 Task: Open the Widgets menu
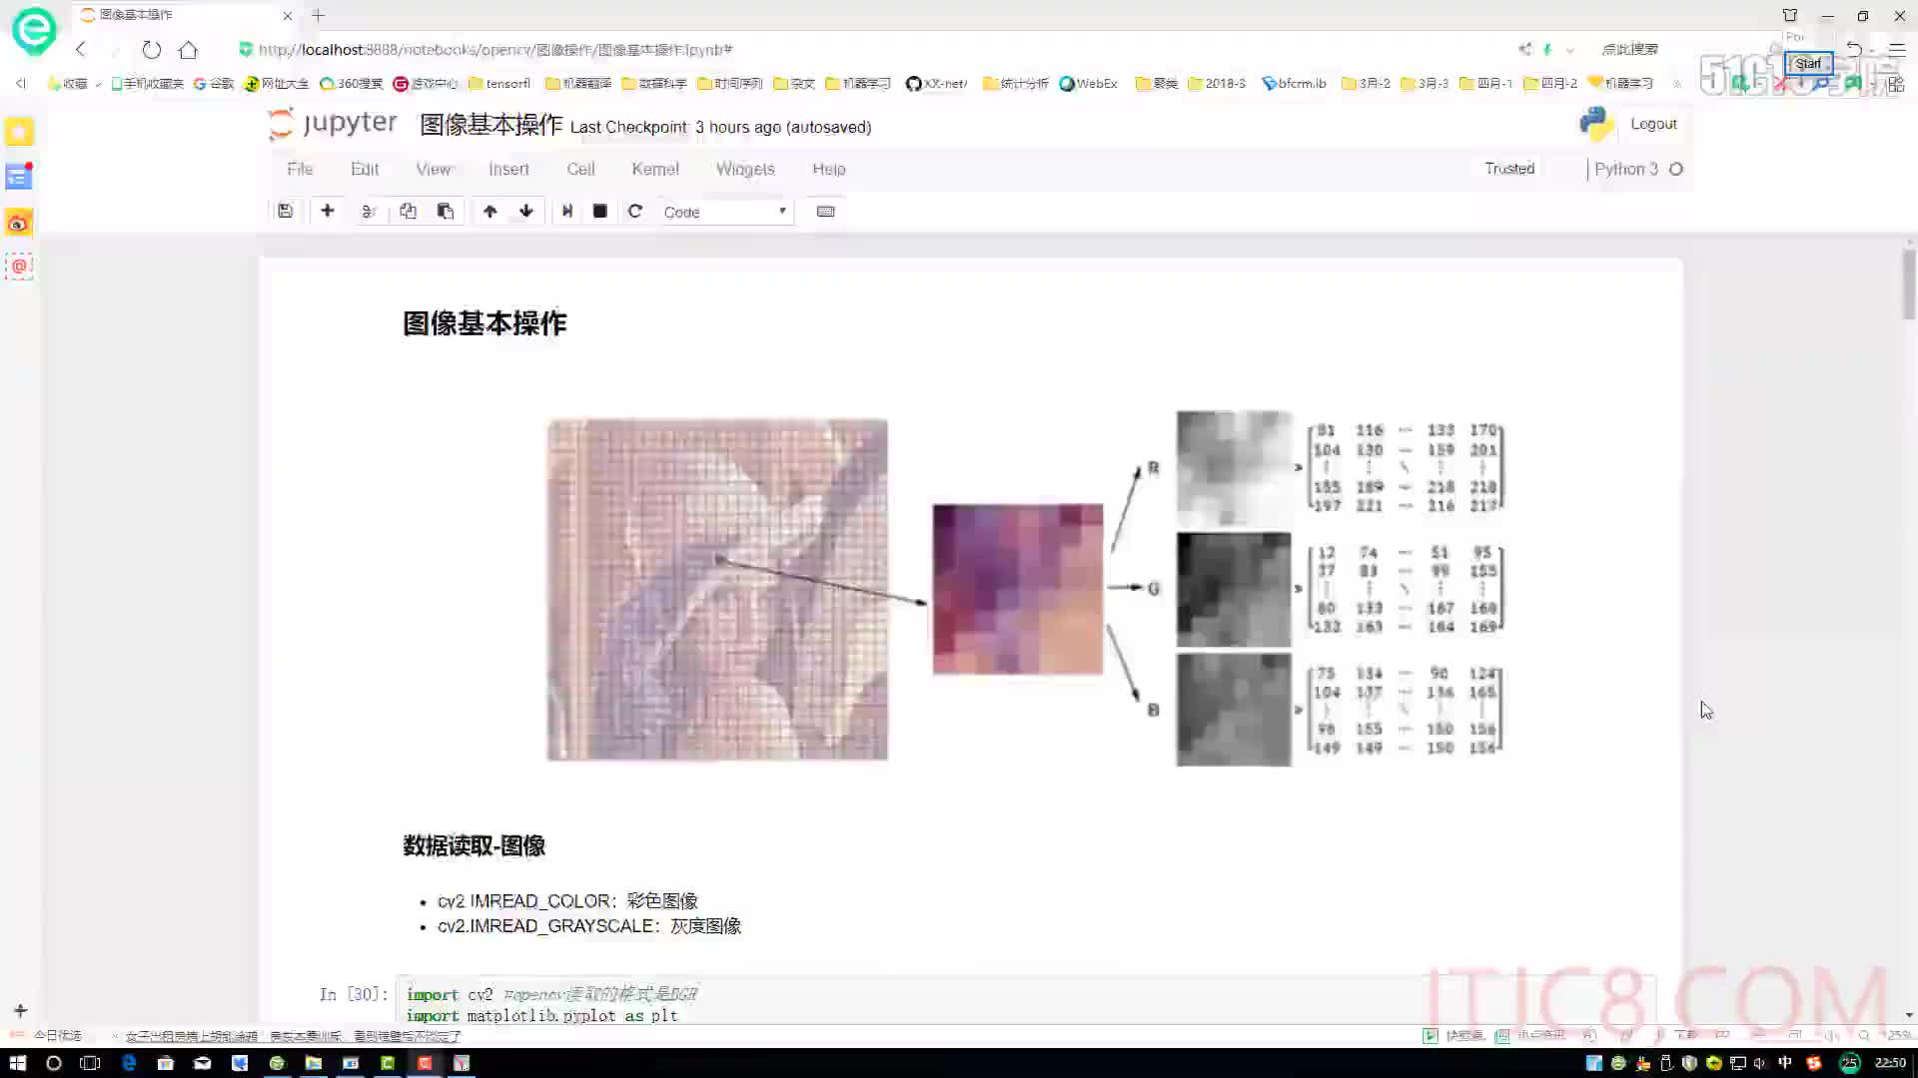[x=745, y=169]
